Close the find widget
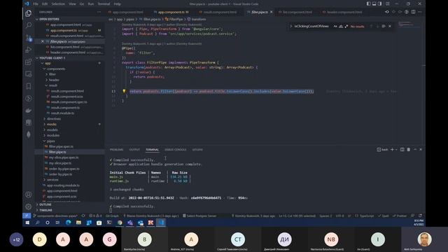The image size is (448, 252). click(390, 27)
